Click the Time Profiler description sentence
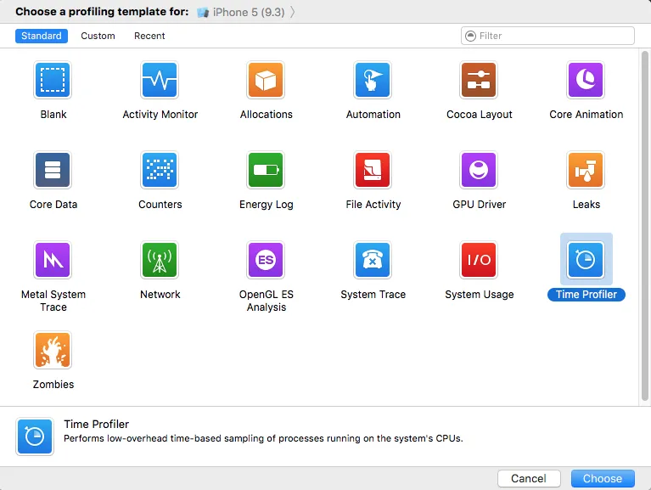 263,438
